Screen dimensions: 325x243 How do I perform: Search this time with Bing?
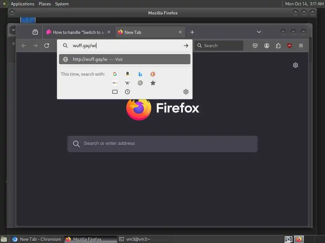pos(140,74)
